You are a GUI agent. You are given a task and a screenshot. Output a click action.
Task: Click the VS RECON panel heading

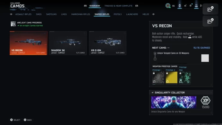click(162, 26)
